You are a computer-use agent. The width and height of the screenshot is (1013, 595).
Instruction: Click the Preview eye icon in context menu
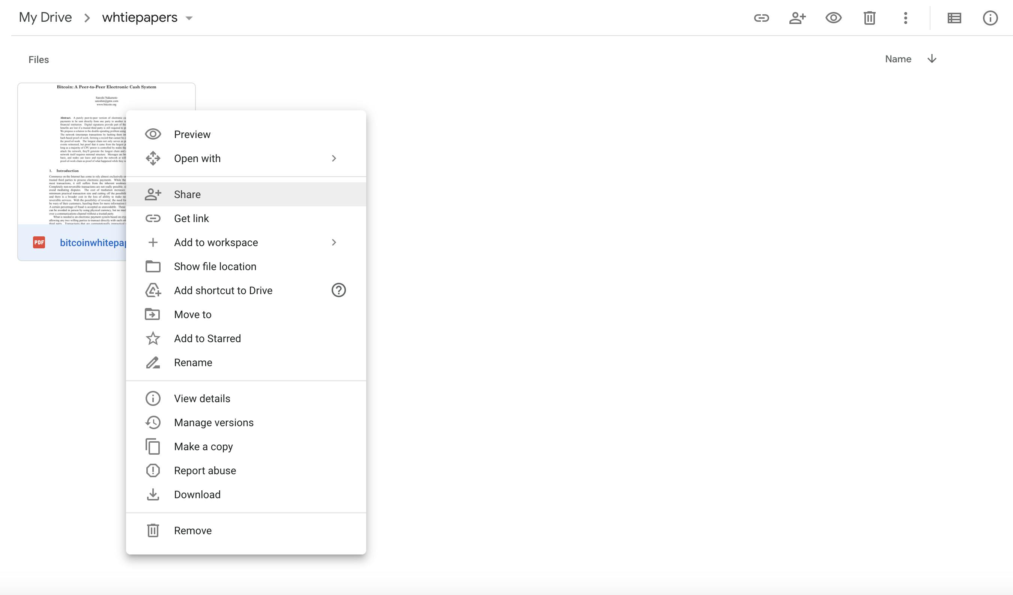(153, 135)
